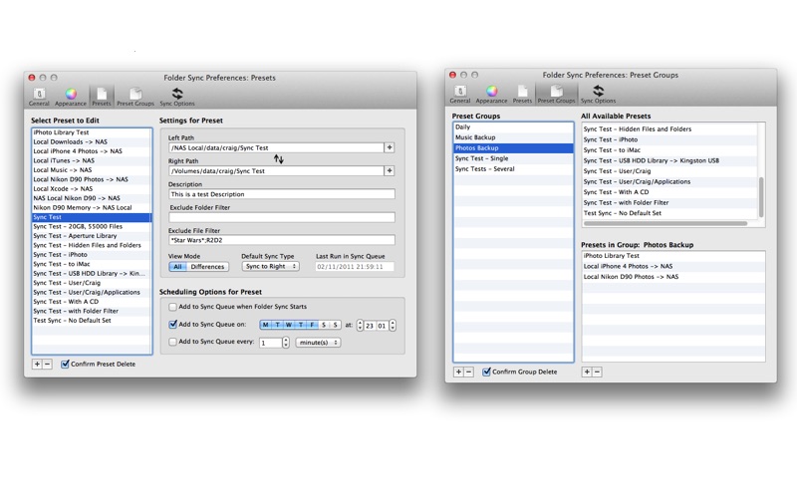Click plus button beside Left Path field
Image resolution: width=797 pixels, height=498 pixels.
pyautogui.click(x=390, y=147)
